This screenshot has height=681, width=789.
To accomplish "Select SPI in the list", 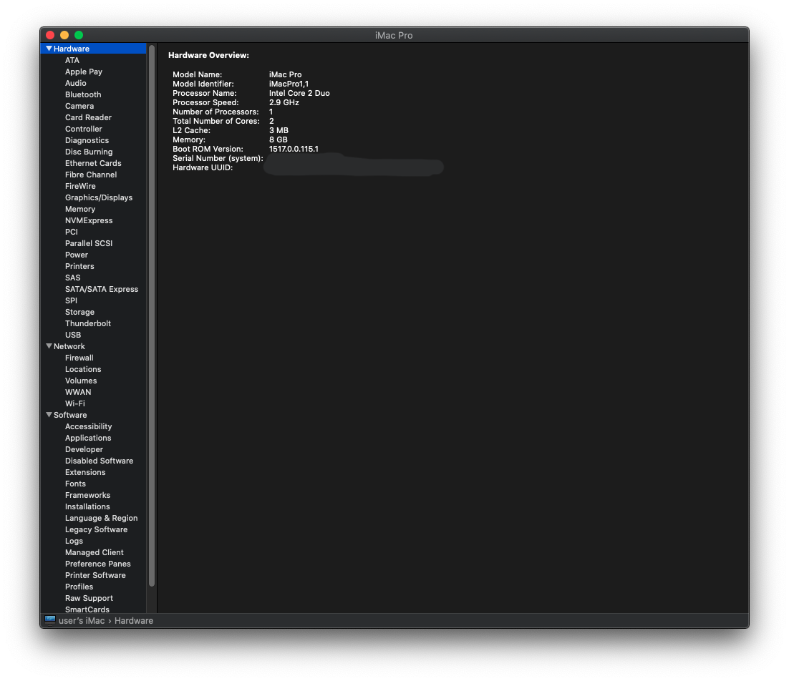I will (x=71, y=300).
